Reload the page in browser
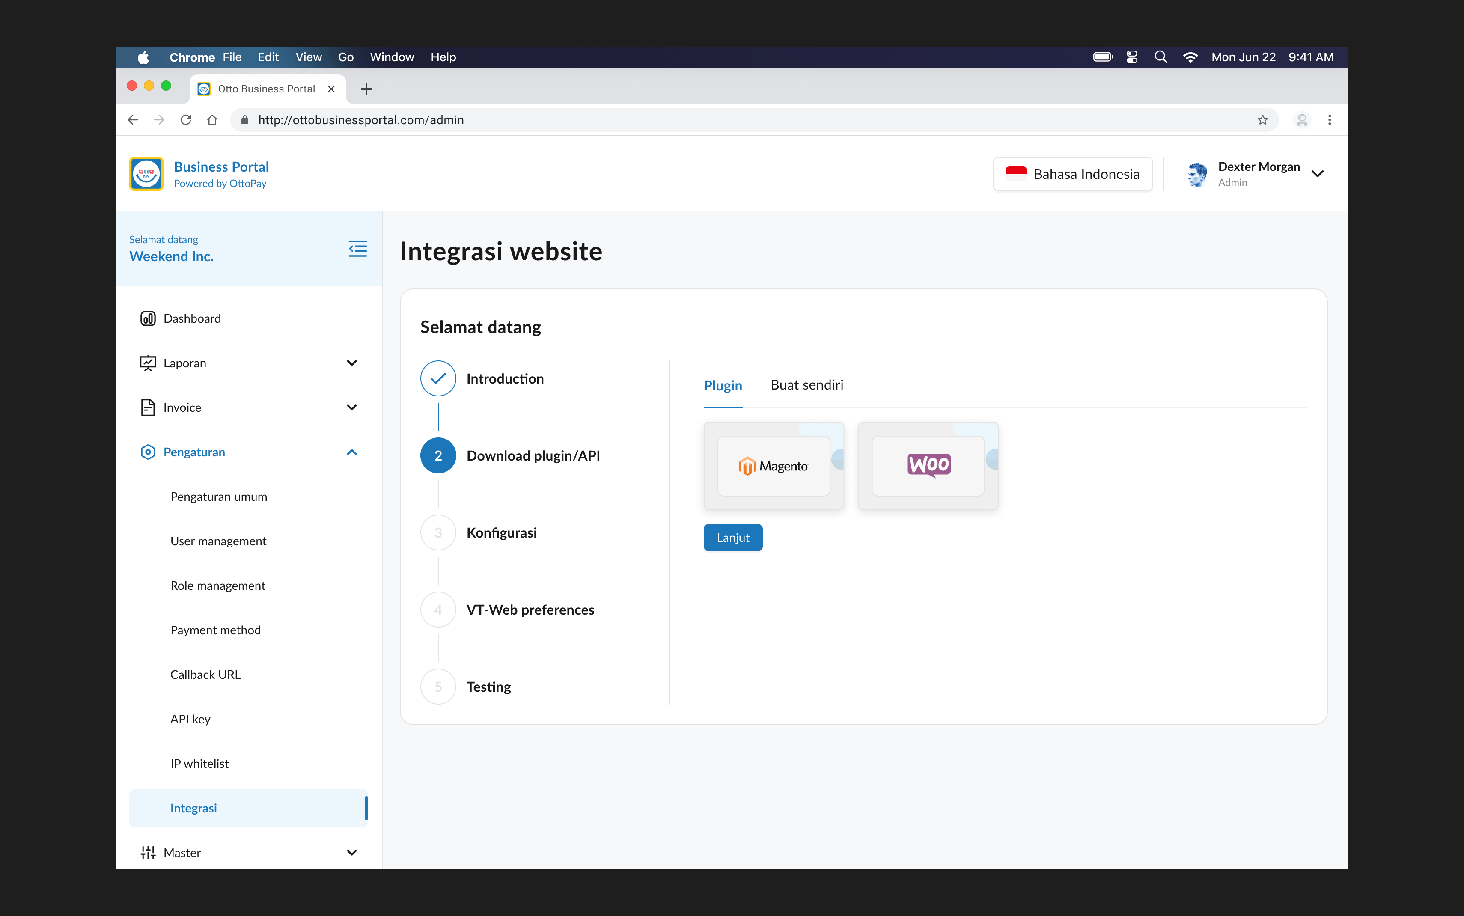The image size is (1464, 916). [x=186, y=120]
